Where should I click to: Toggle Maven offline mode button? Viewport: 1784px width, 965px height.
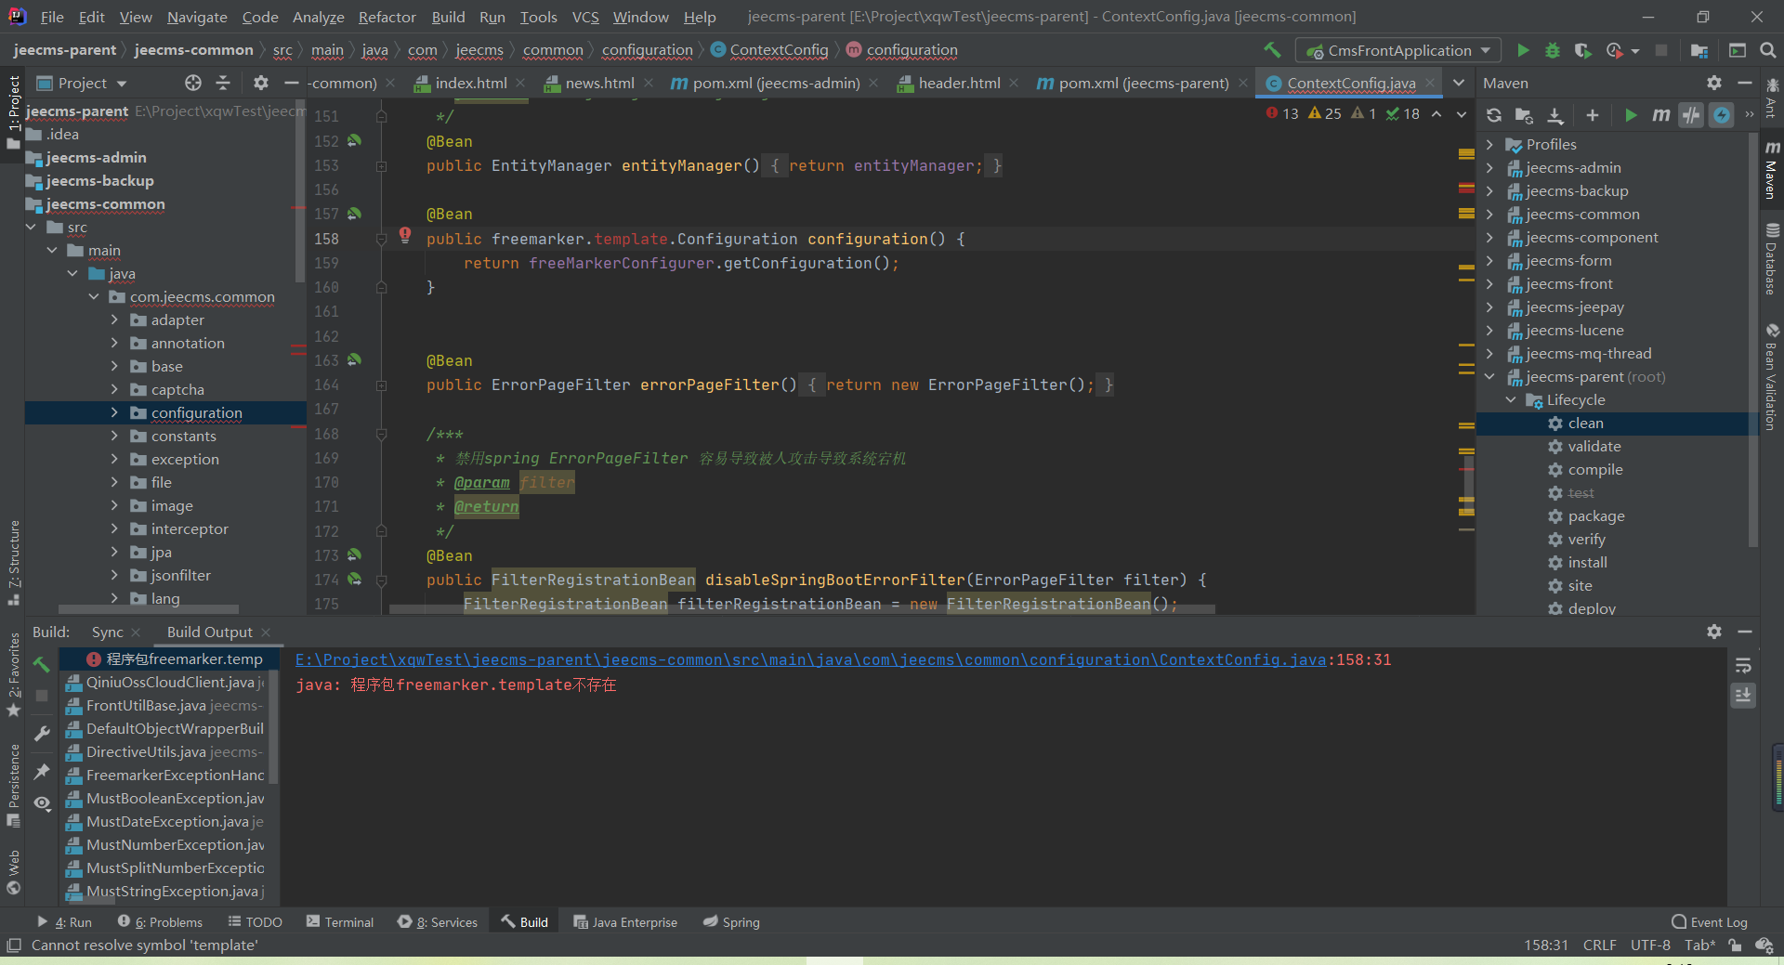click(x=1691, y=115)
